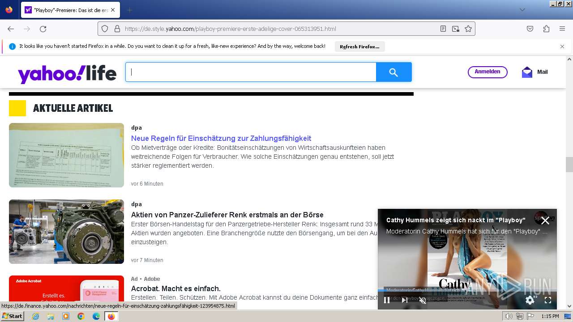
Task: Click Refresh Firefox button
Action: [x=359, y=47]
